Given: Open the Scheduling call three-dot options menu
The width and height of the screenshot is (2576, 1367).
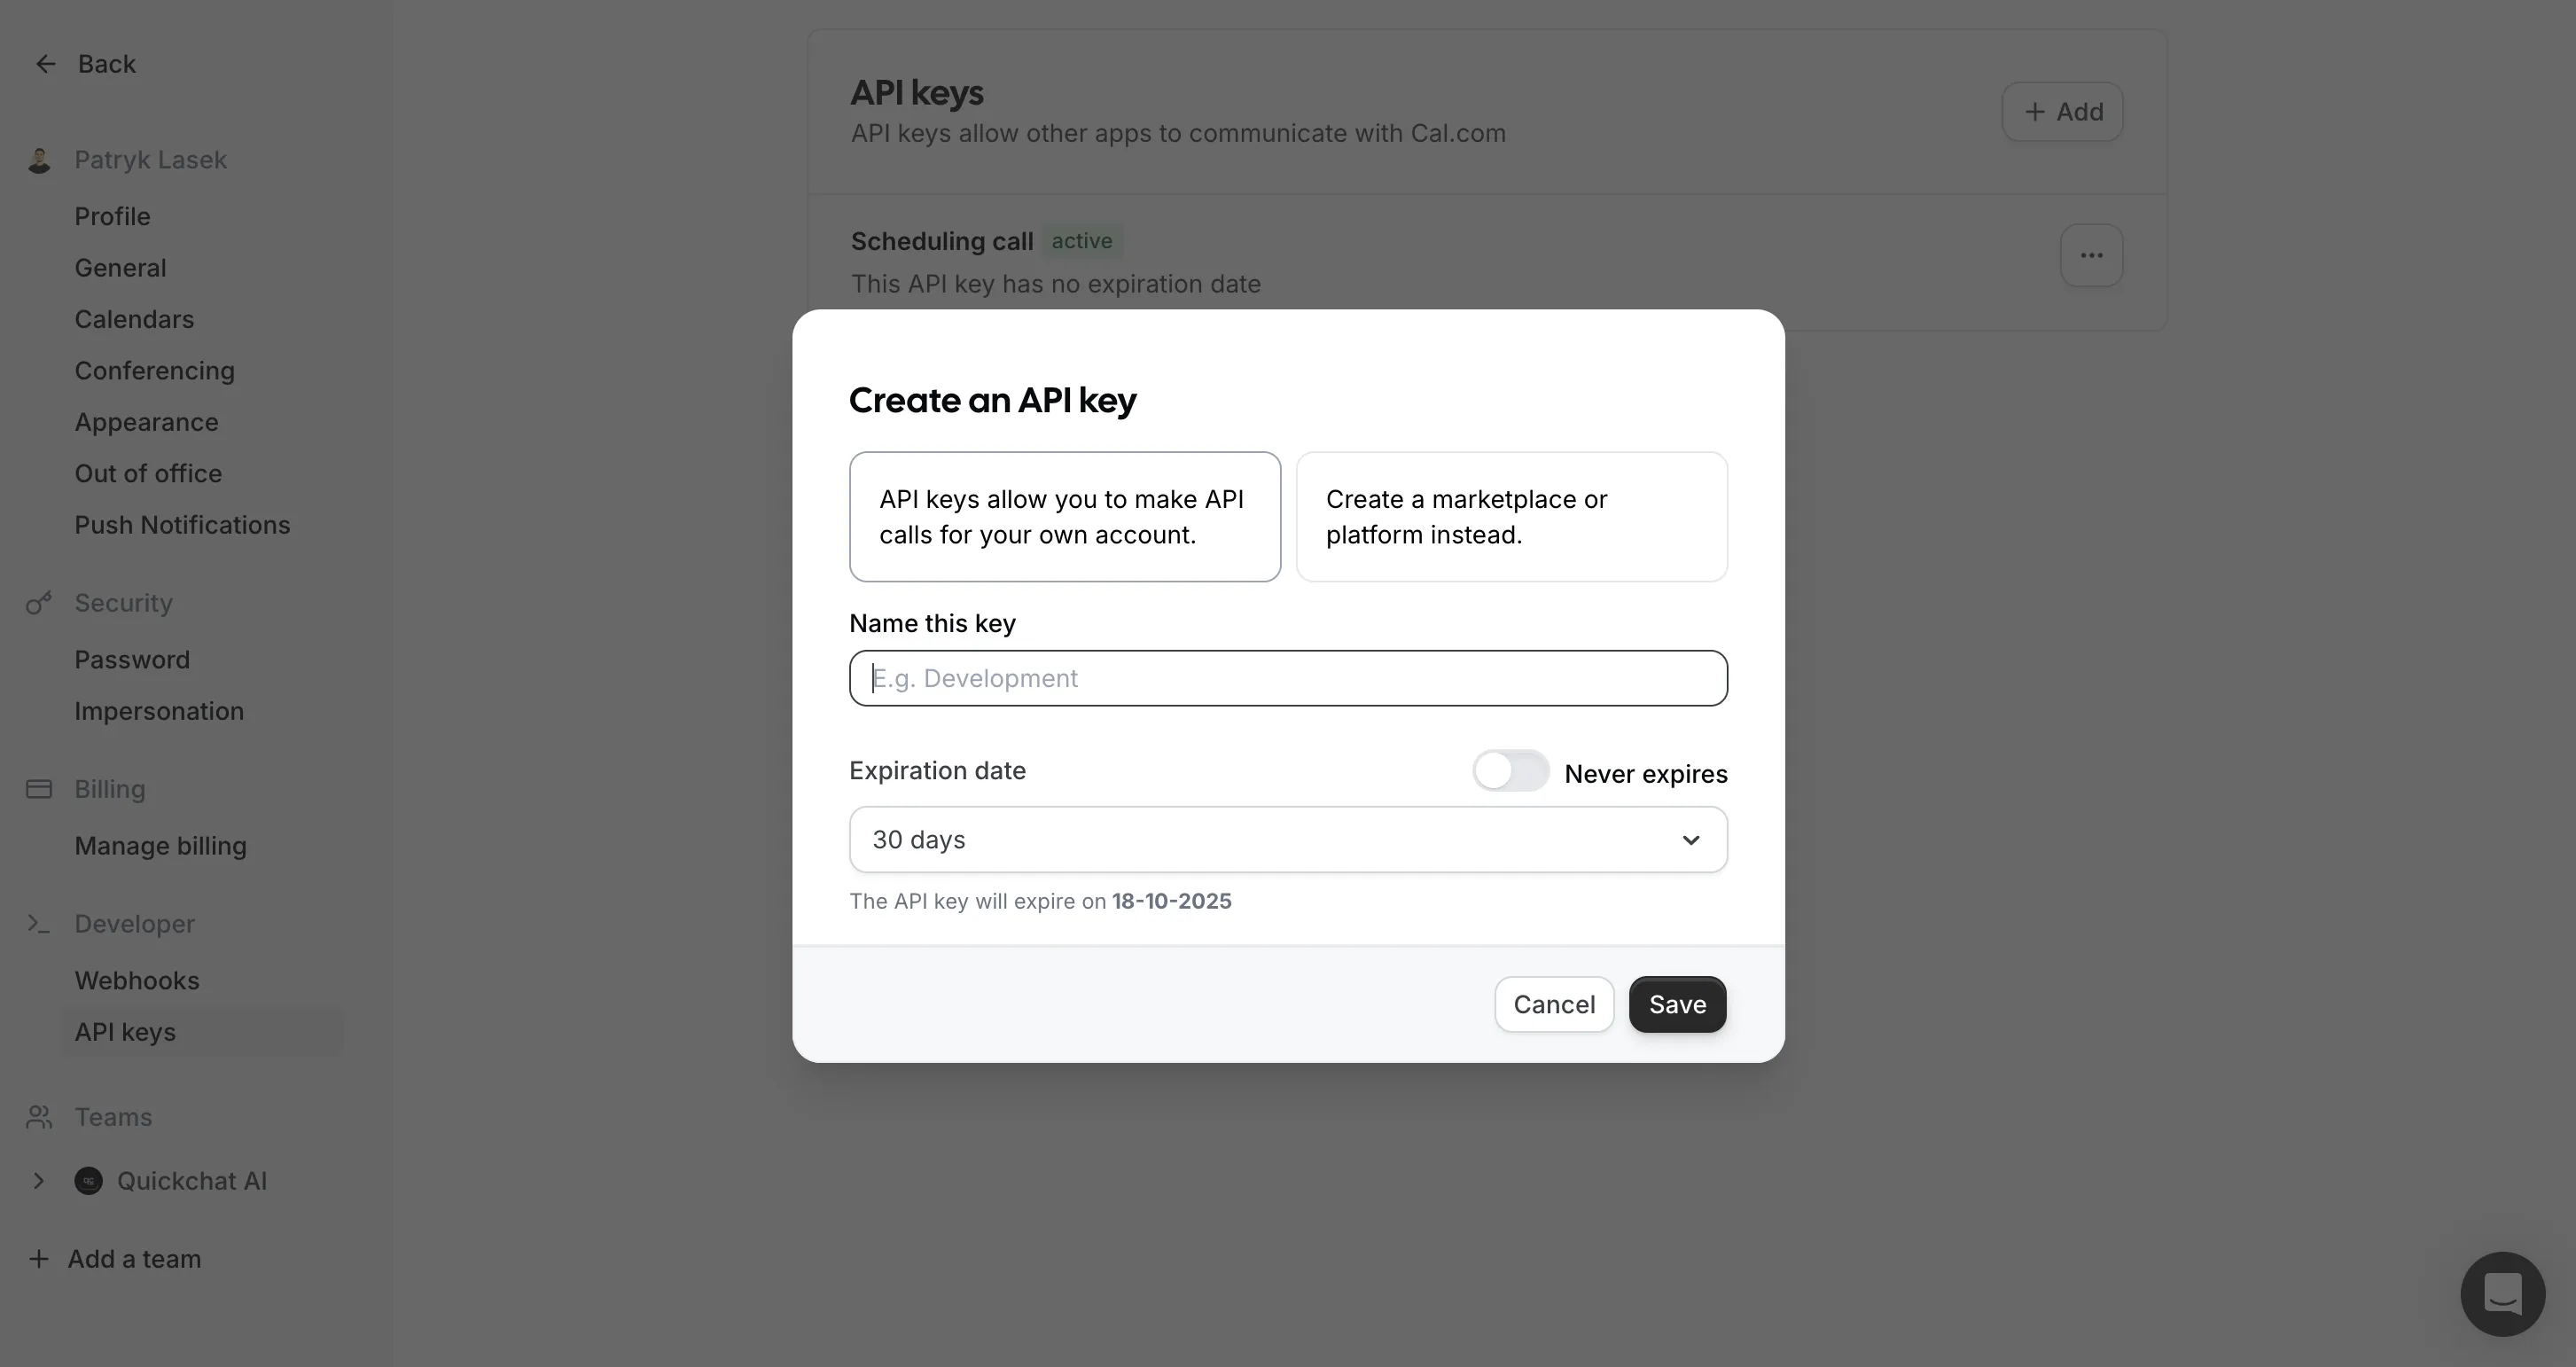Looking at the screenshot, I should point(2091,256).
